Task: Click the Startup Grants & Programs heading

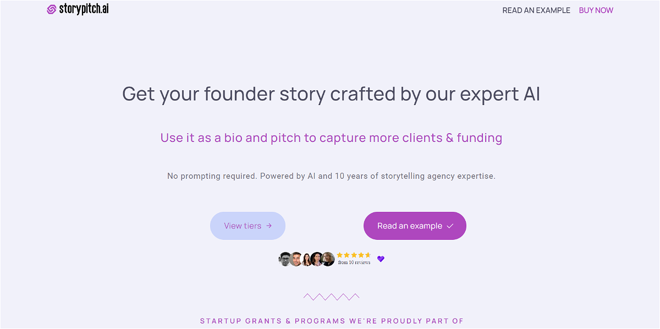Action: (x=331, y=321)
